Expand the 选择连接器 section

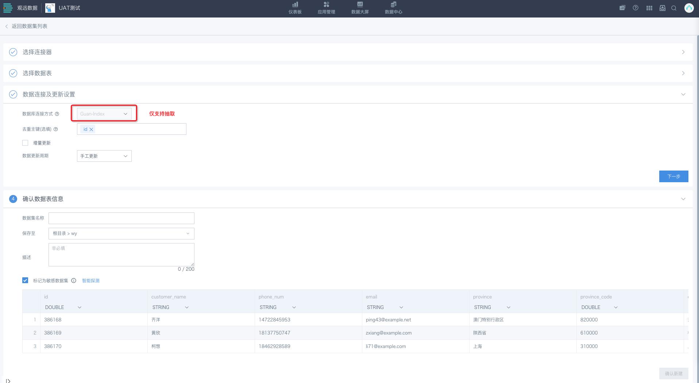click(x=347, y=52)
